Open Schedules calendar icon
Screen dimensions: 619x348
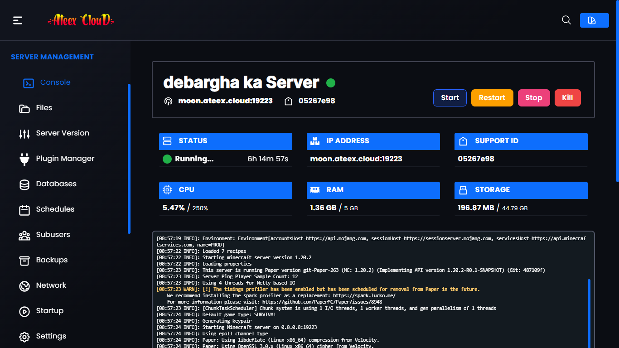[24, 210]
